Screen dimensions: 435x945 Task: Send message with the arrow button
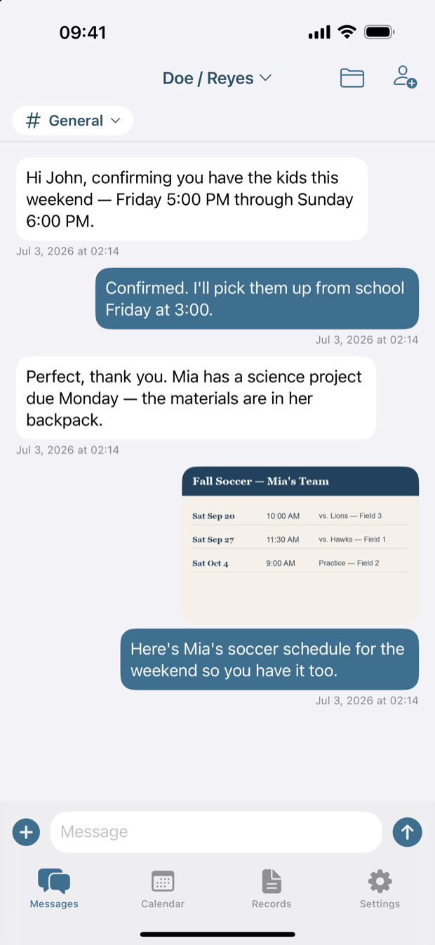coord(407,832)
